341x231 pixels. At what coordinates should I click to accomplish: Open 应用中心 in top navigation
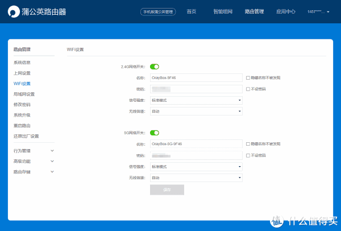286,11
